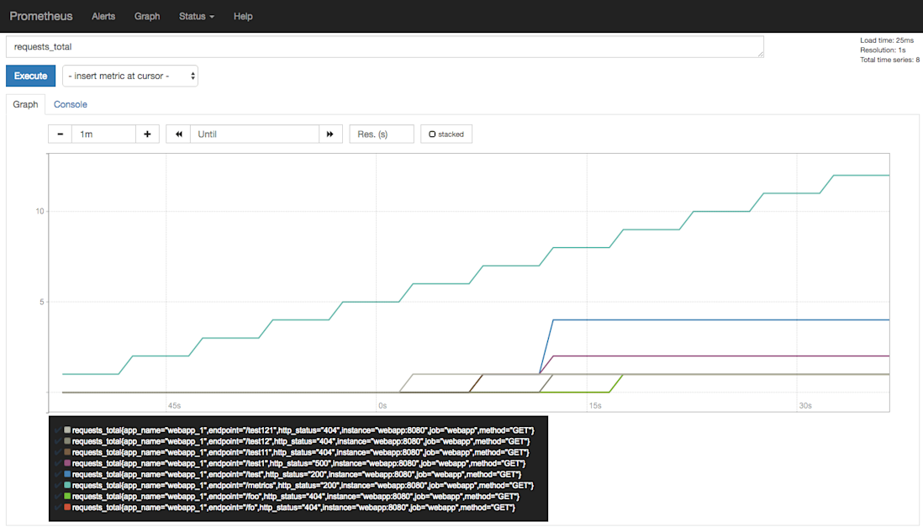Click the legend swatch for the /test12 series
Screen dimensions: 923x527
pos(66,440)
